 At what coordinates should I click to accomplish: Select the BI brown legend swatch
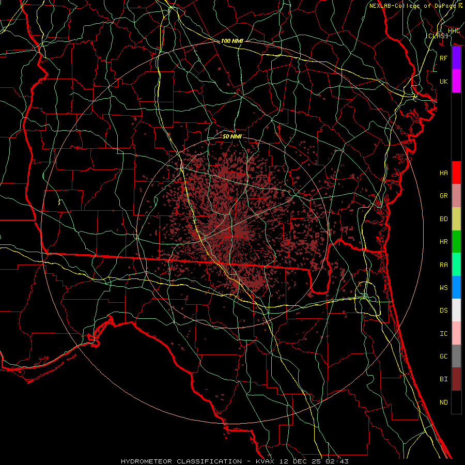pos(456,379)
